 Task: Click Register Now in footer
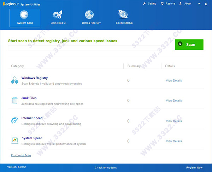pyautogui.click(x=194, y=167)
